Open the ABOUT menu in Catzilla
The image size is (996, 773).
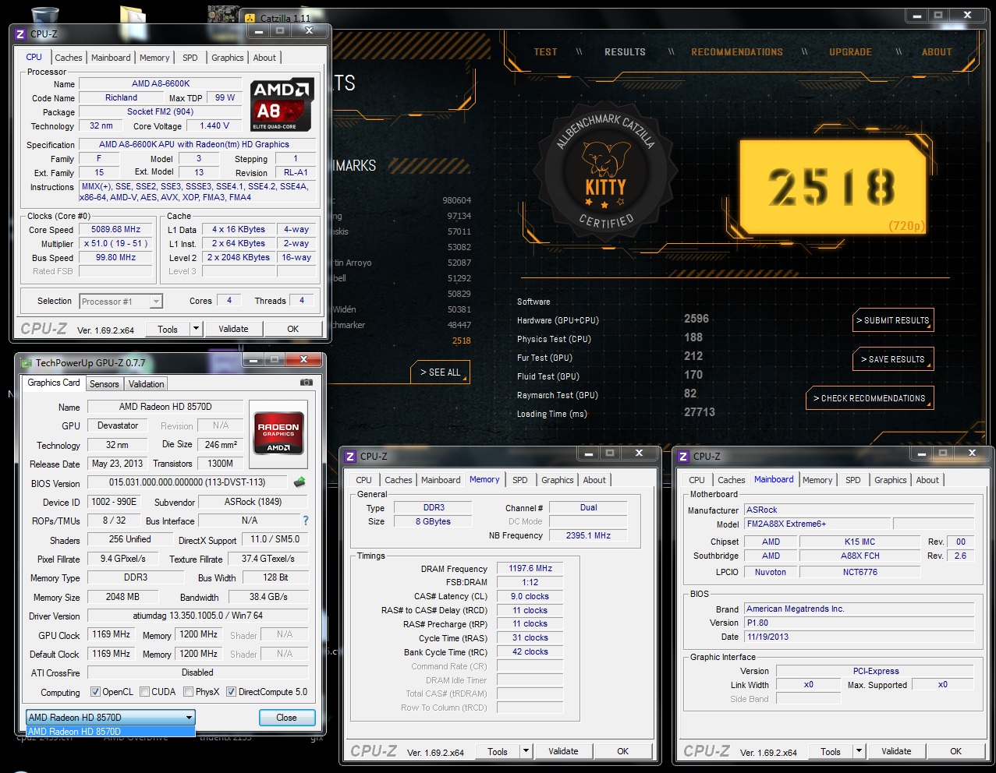coord(937,52)
